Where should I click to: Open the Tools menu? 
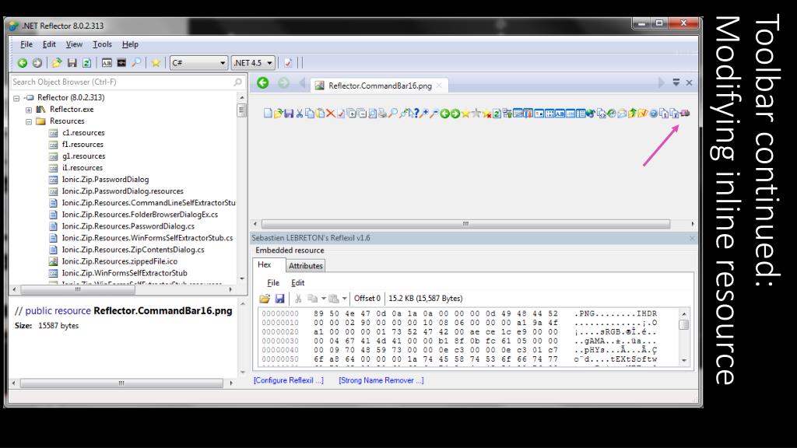(x=102, y=44)
